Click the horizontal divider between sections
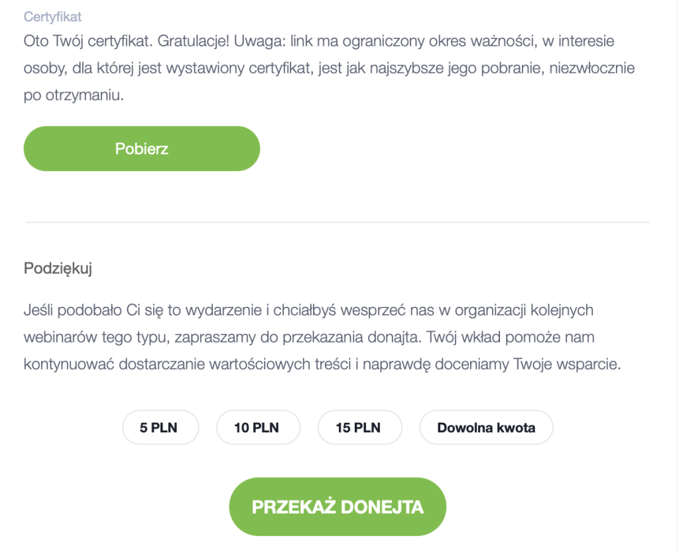Viewport: 679px width, 554px height. (338, 222)
